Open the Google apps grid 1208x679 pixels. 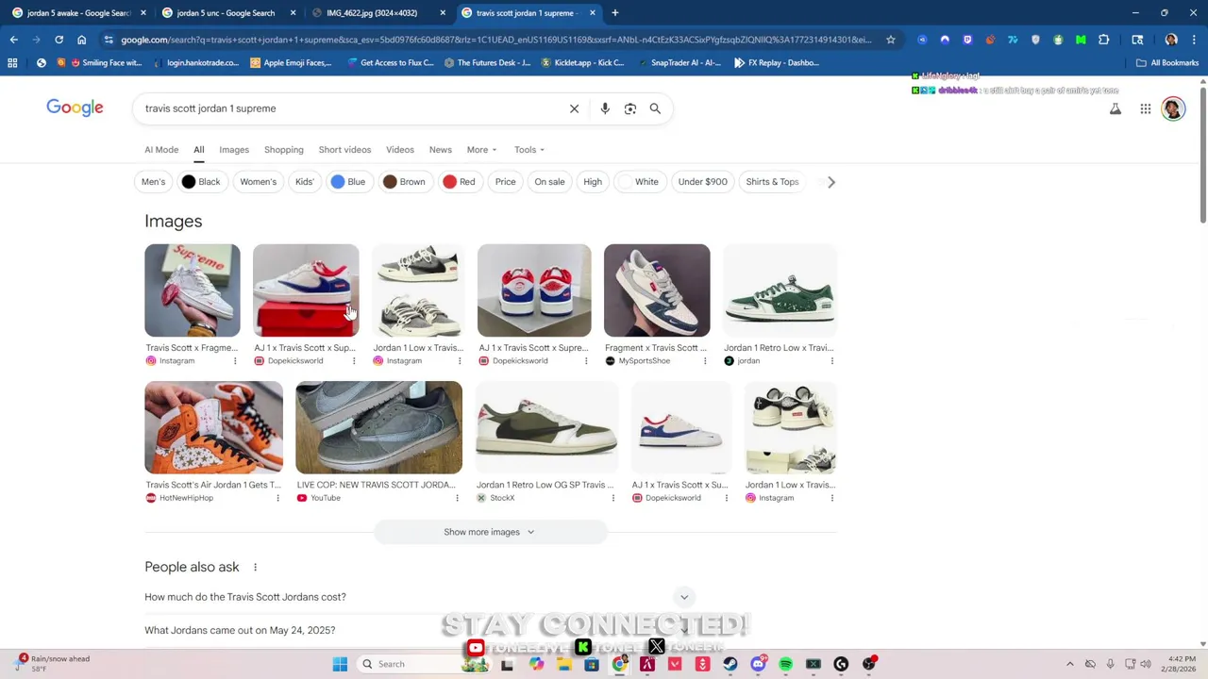[x=1145, y=108]
